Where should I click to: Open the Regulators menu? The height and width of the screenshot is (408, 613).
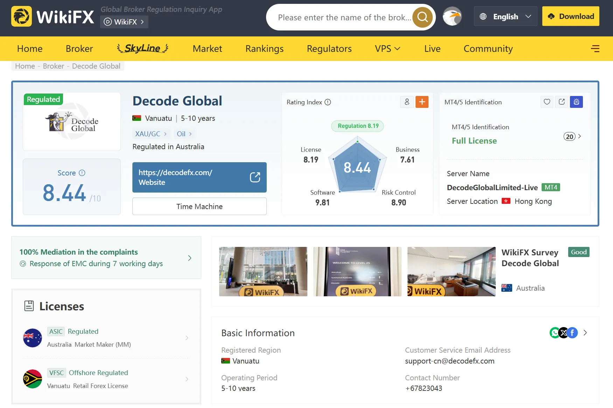click(x=329, y=49)
